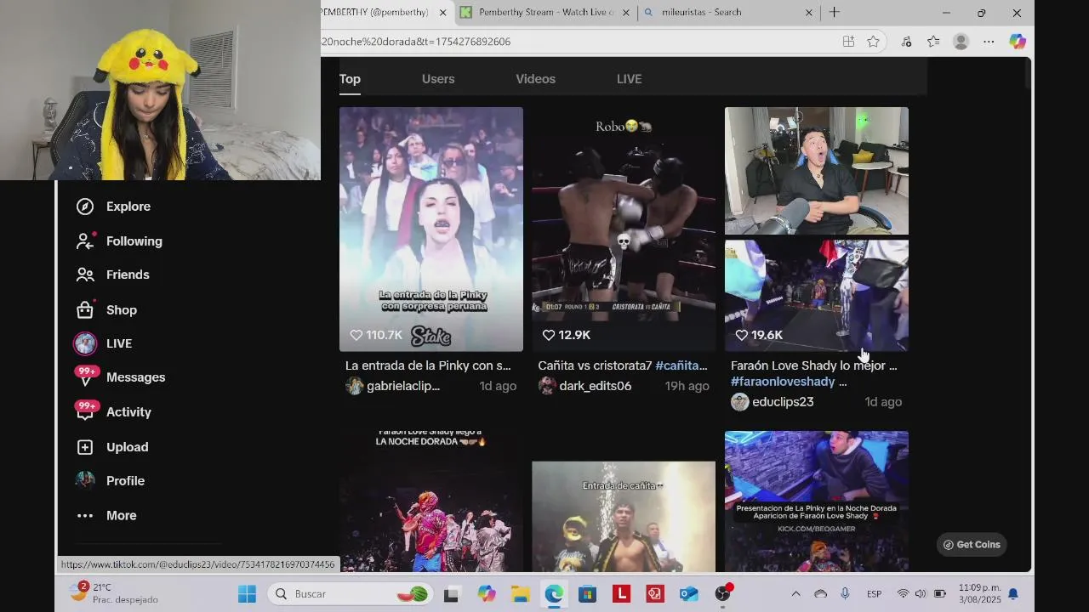Open the clock showing 11:09 p.m.

click(979, 593)
